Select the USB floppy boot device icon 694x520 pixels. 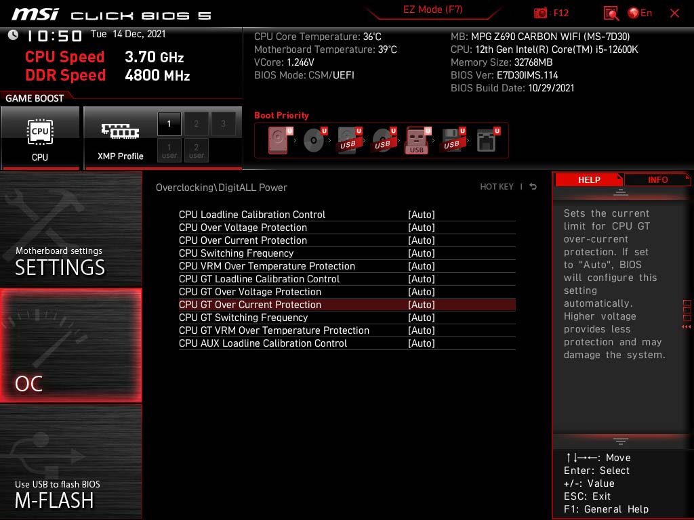click(453, 140)
